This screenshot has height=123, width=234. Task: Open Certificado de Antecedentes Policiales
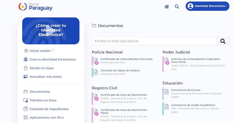pyautogui.click(x=126, y=59)
